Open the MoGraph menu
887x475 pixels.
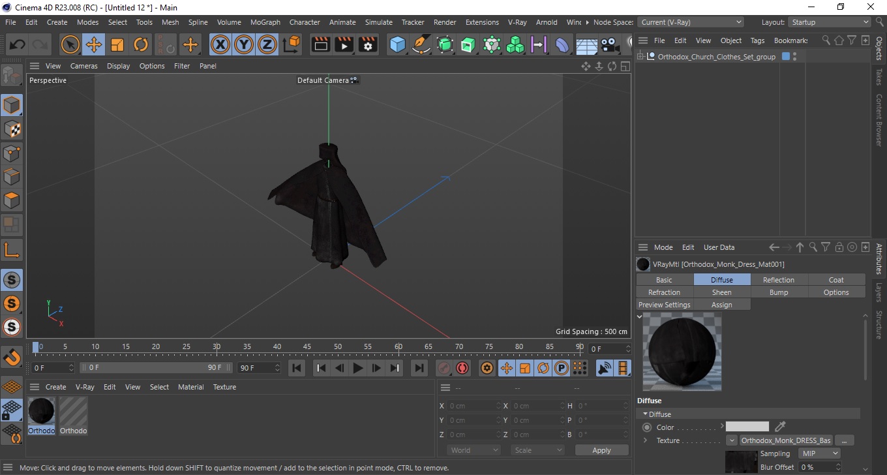[265, 22]
